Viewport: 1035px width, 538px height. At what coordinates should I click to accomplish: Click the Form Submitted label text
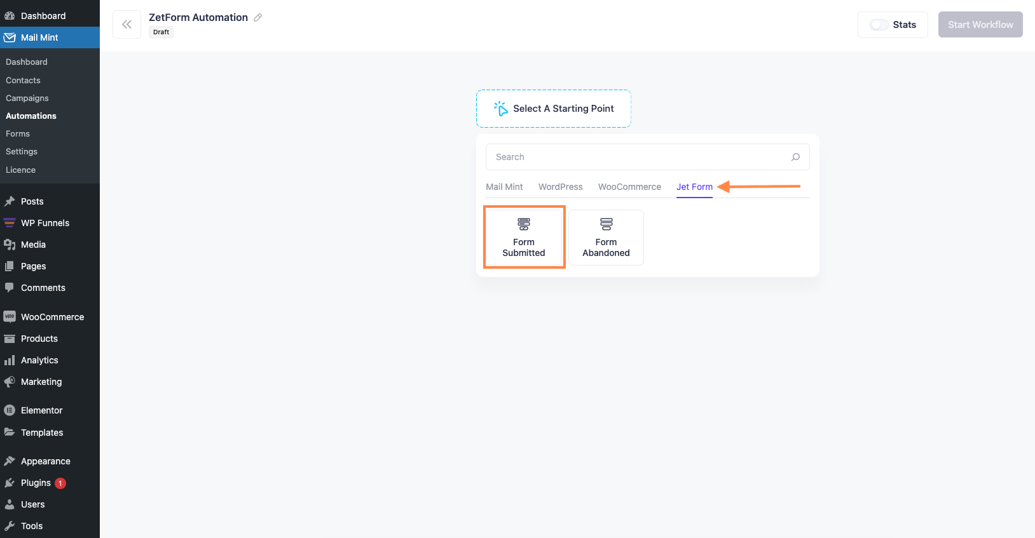tap(524, 247)
